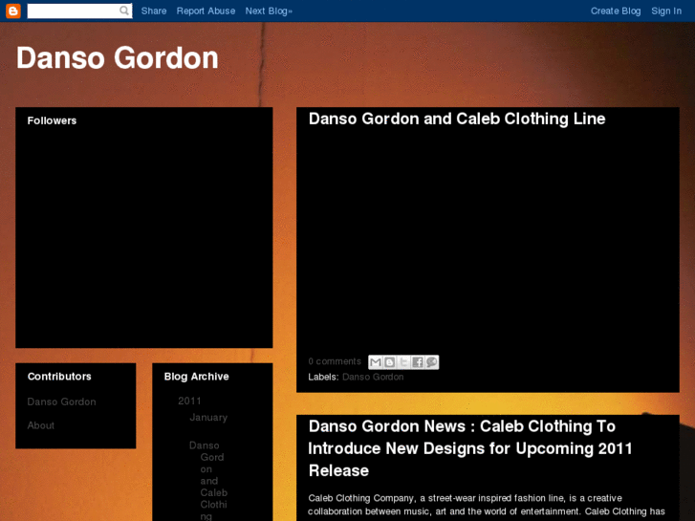This screenshot has height=521, width=695.
Task: Click the BlogThis! share icon
Action: [390, 362]
